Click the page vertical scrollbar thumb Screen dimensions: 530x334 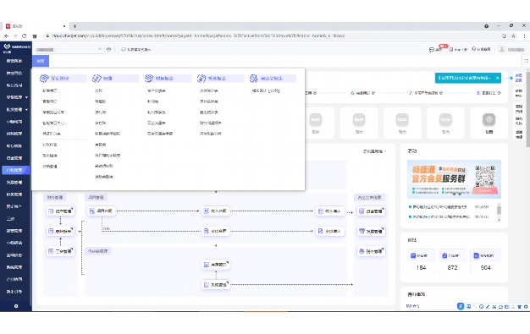(527, 110)
